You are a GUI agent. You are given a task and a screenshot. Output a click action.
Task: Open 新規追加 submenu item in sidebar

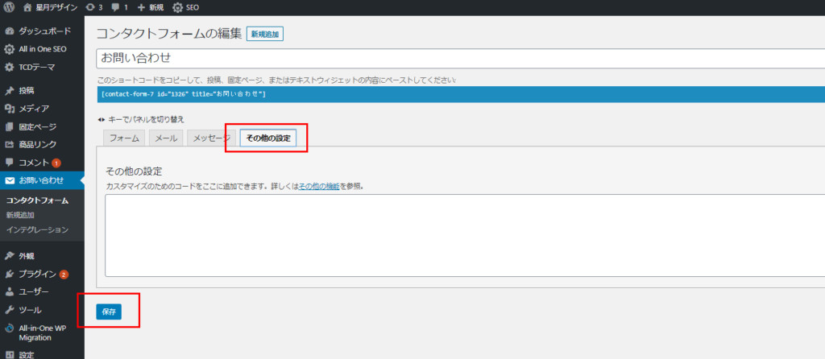pyautogui.click(x=20, y=215)
